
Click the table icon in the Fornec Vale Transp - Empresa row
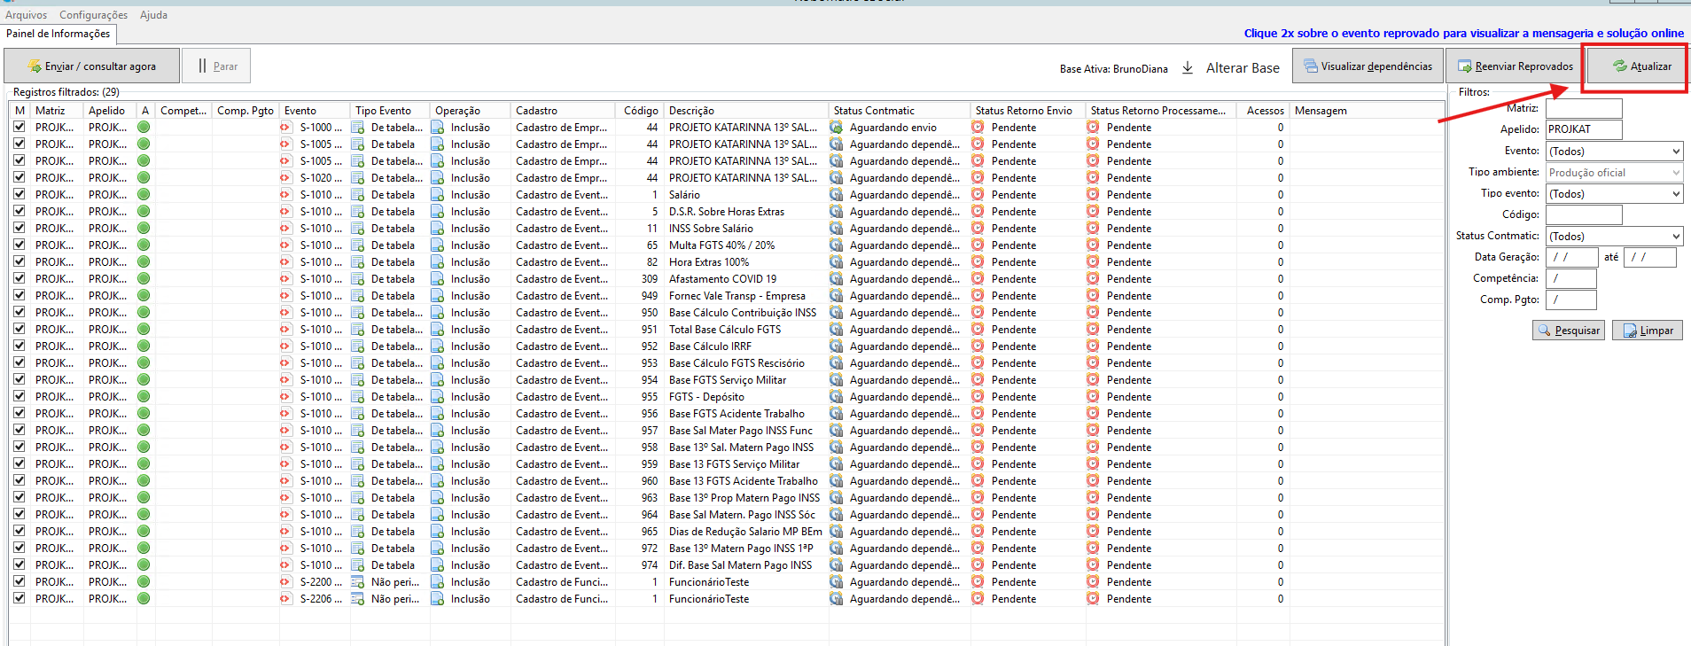tap(358, 296)
